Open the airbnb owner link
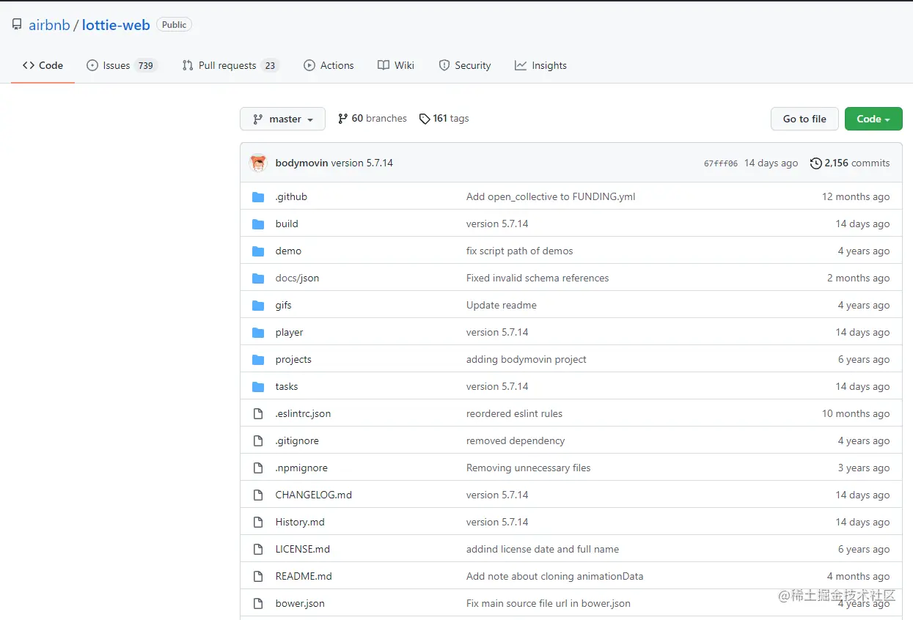913x620 pixels. coord(49,25)
